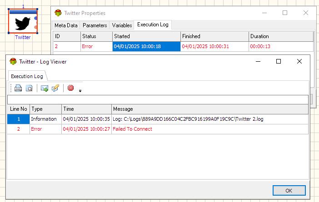This screenshot has width=319, height=202.
Task: Click the time 04/01/2025 10:00:35
Action: 86,119
